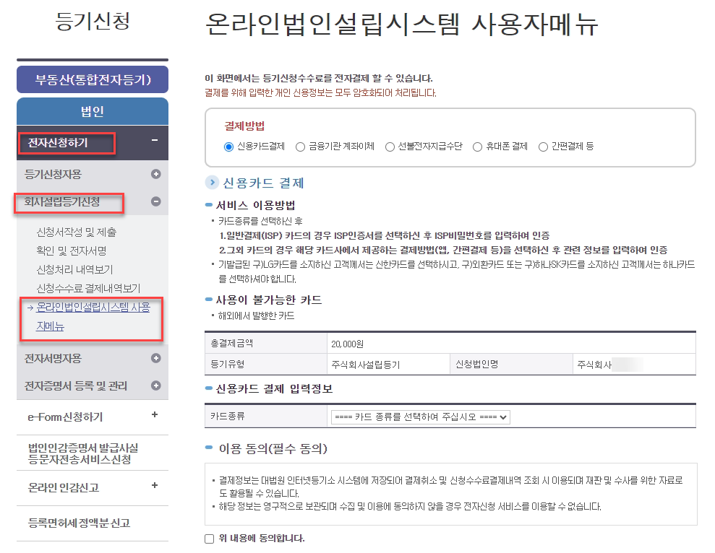Click the 온라인법인설립시스템 사용자메뉴 page title
The width and height of the screenshot is (715, 553).
401,24
